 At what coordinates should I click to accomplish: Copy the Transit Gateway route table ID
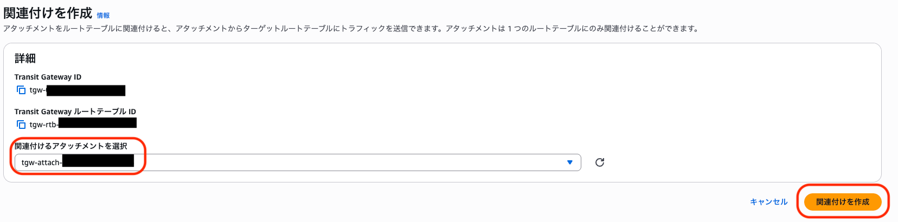click(21, 125)
